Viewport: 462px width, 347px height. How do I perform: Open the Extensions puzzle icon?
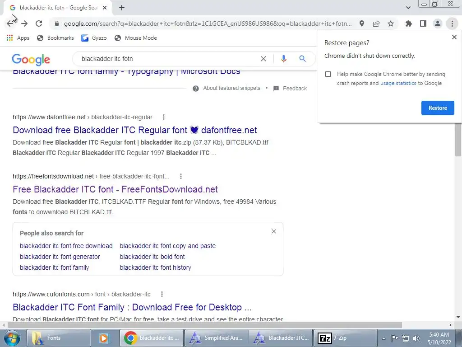tap(409, 23)
